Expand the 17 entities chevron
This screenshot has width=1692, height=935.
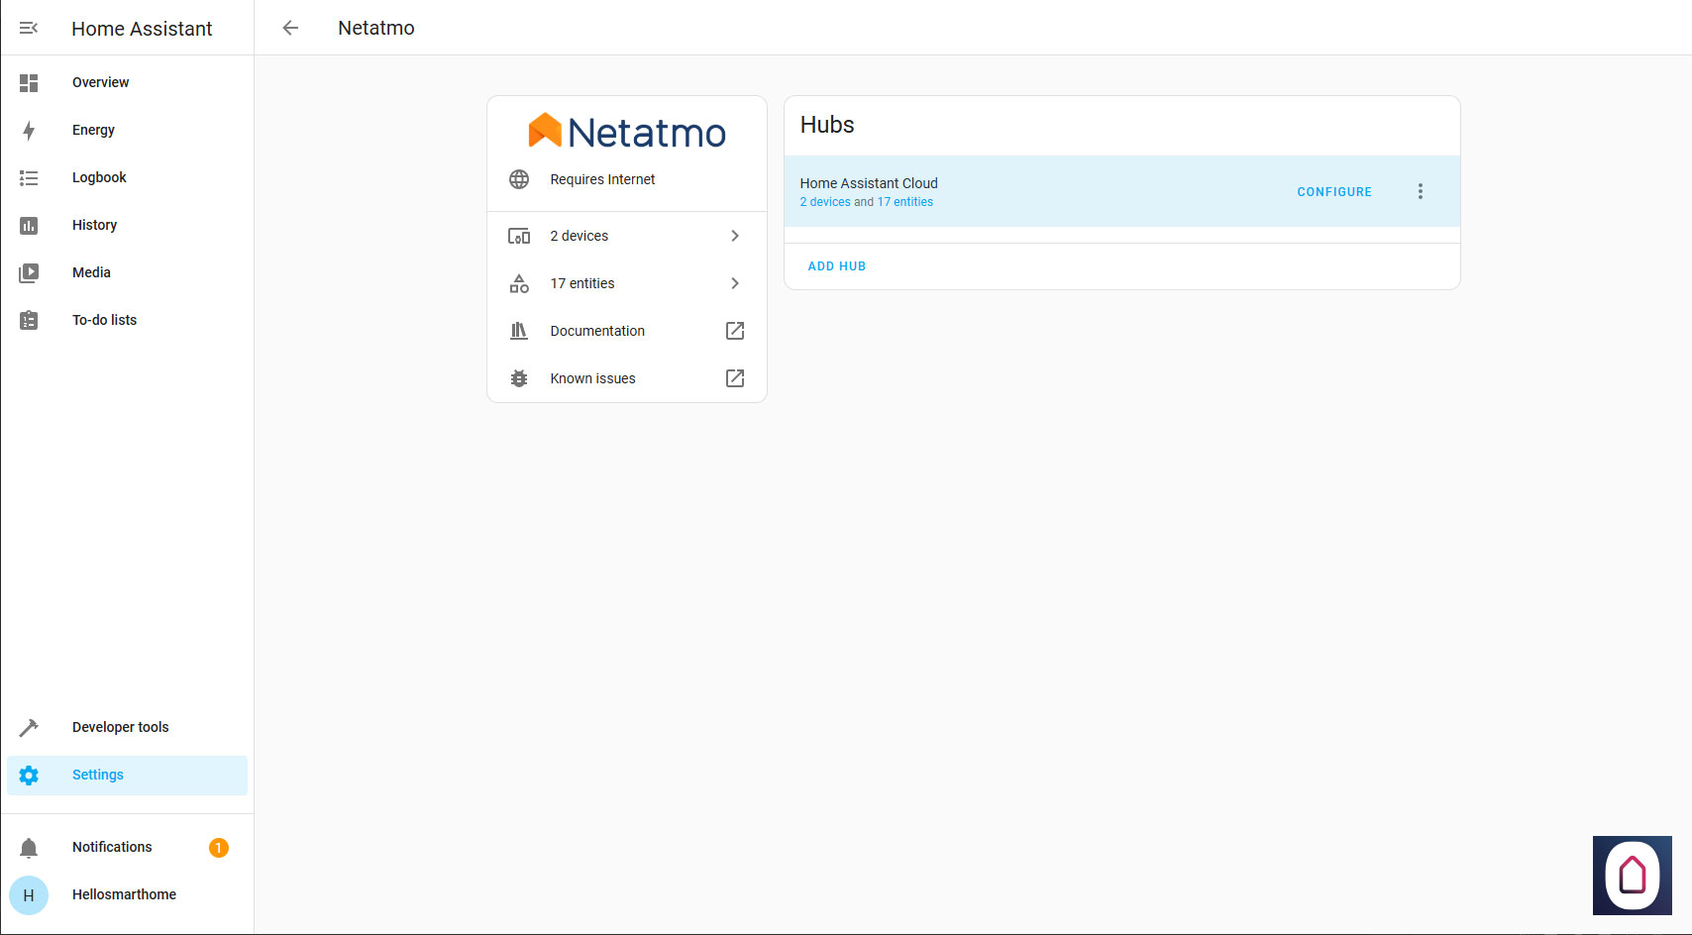(735, 283)
